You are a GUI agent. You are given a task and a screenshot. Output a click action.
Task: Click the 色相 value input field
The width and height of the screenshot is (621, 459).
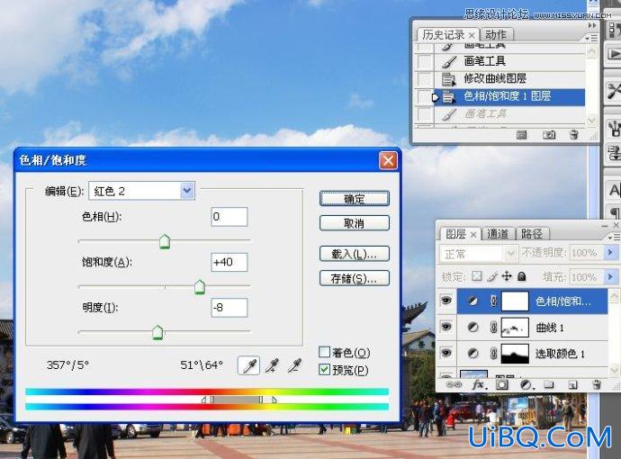point(229,217)
